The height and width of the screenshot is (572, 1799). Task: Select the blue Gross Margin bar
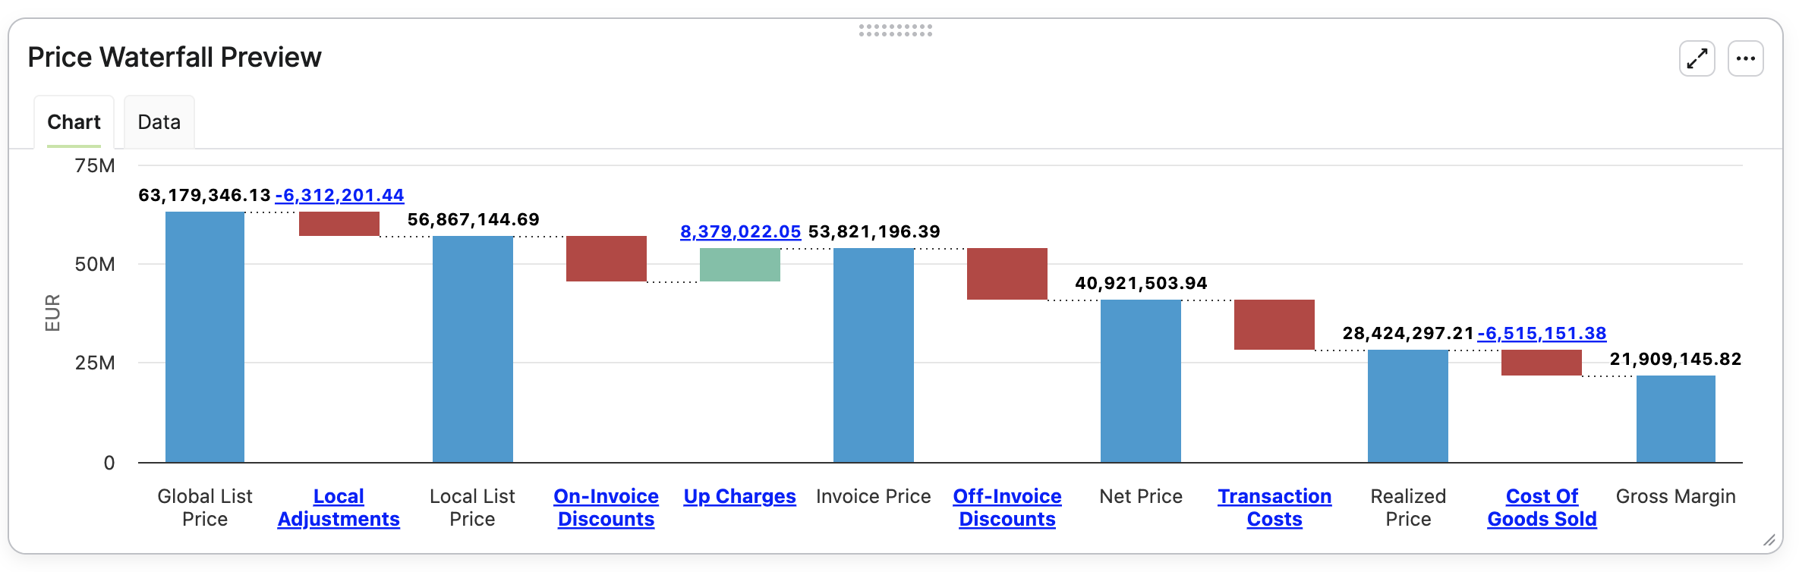tap(1676, 419)
